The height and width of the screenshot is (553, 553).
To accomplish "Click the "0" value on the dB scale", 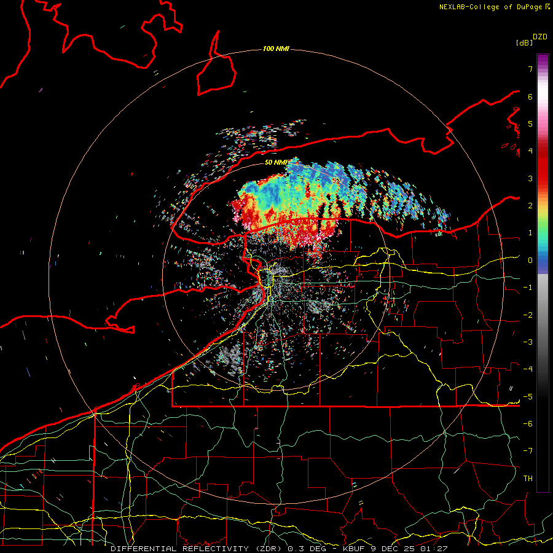I will (x=530, y=261).
